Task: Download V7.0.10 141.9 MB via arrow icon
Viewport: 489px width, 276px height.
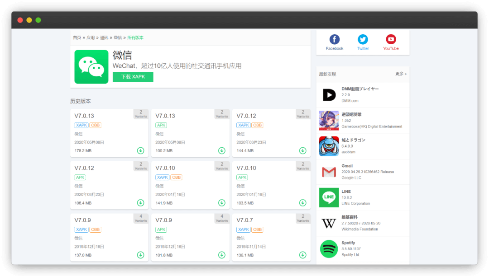Action: click(222, 203)
